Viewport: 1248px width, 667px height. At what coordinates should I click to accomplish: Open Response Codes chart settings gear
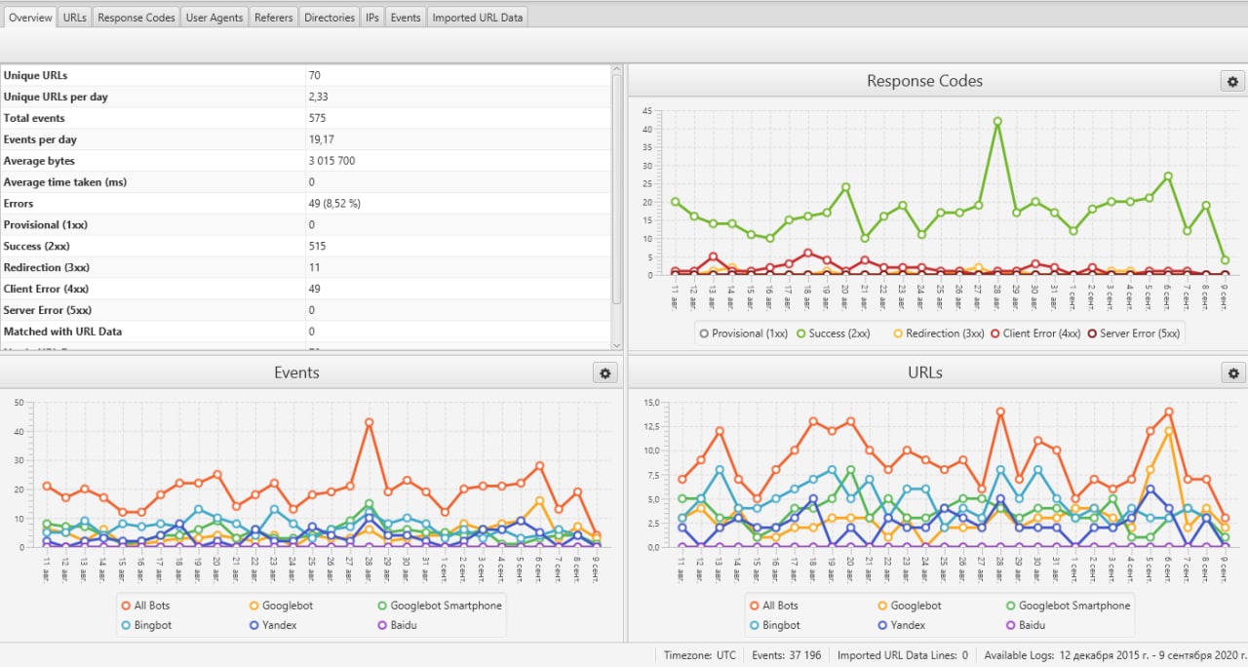(x=1232, y=82)
